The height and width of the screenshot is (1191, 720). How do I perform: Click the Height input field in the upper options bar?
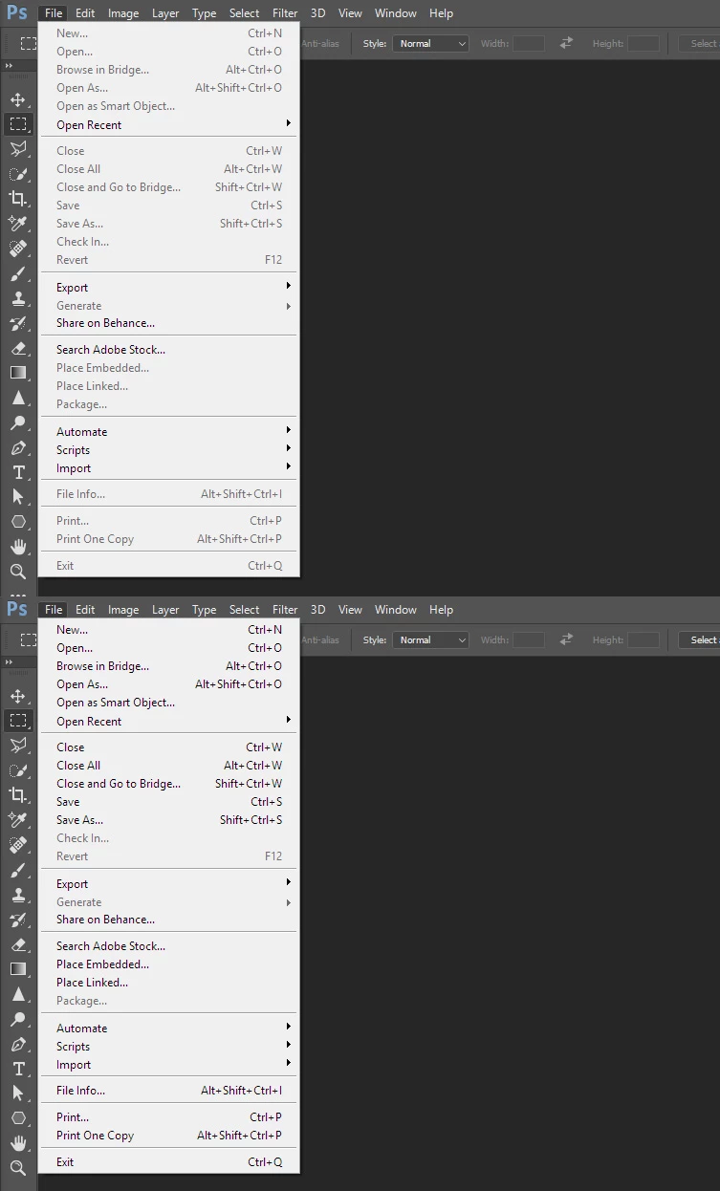[x=644, y=43]
